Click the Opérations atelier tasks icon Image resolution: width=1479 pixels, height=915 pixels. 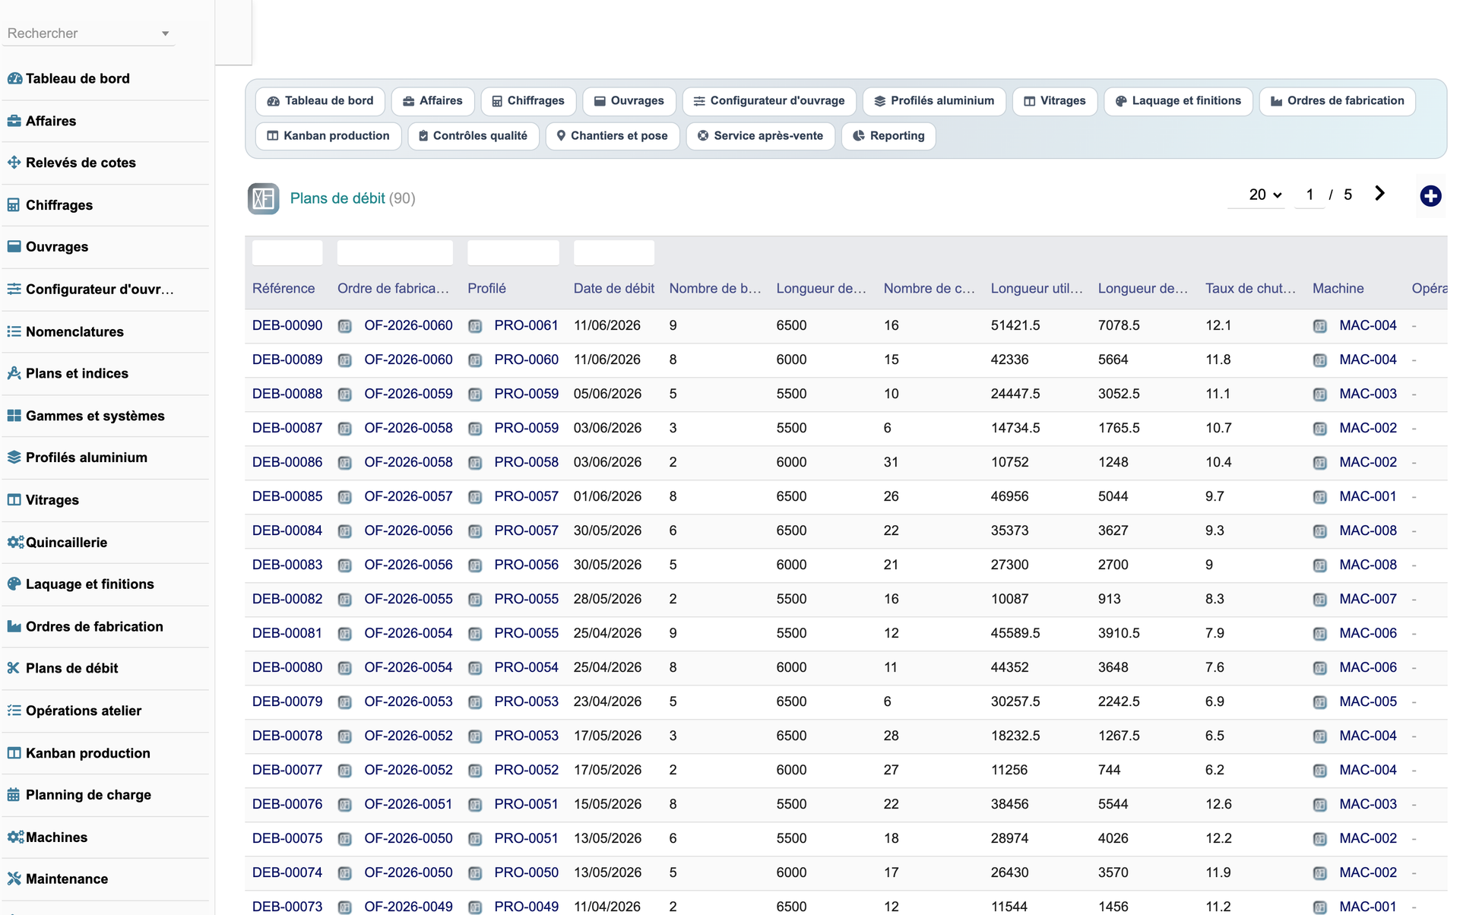click(x=14, y=711)
